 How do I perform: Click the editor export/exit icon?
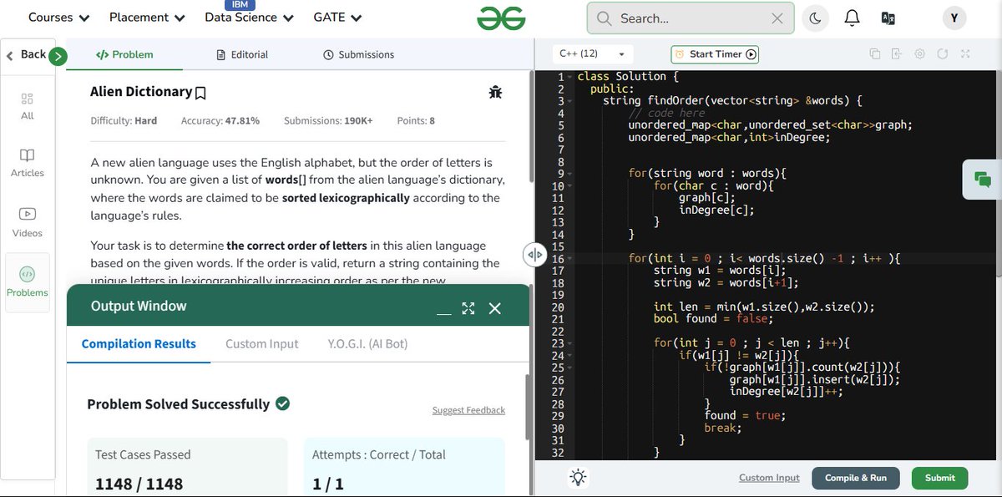[897, 53]
